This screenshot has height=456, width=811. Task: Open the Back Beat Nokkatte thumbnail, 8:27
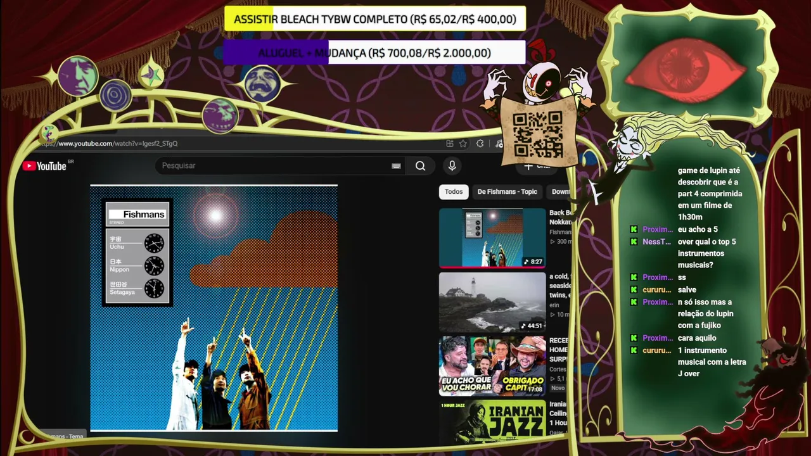tap(492, 237)
